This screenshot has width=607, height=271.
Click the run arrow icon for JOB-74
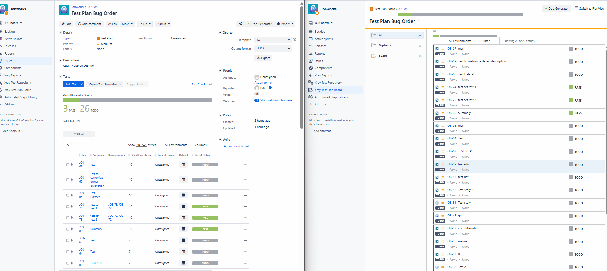click(x=72, y=206)
